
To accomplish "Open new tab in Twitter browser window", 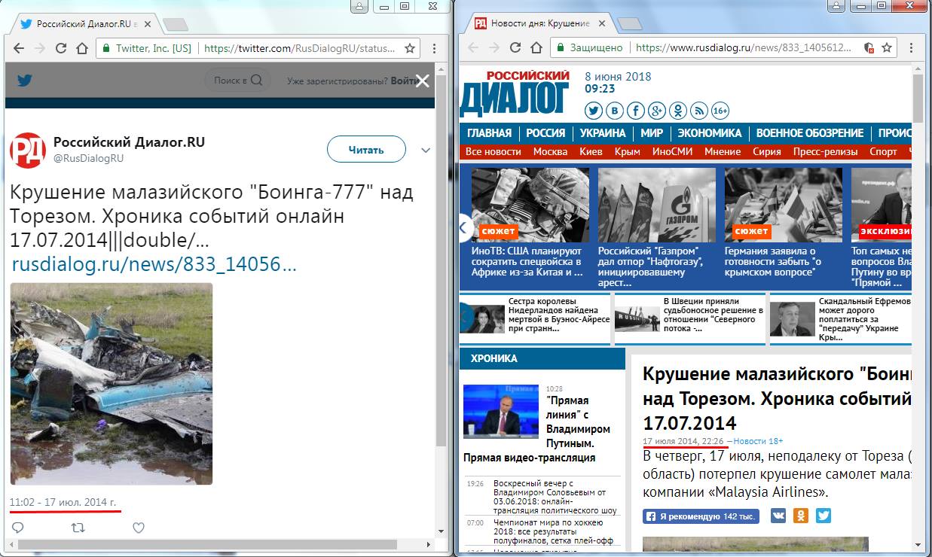I will click(x=176, y=24).
